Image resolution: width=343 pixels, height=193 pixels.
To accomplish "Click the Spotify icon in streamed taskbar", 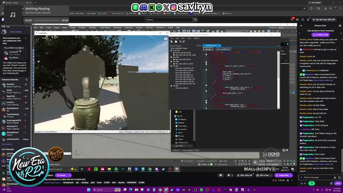I will [x=116, y=169].
